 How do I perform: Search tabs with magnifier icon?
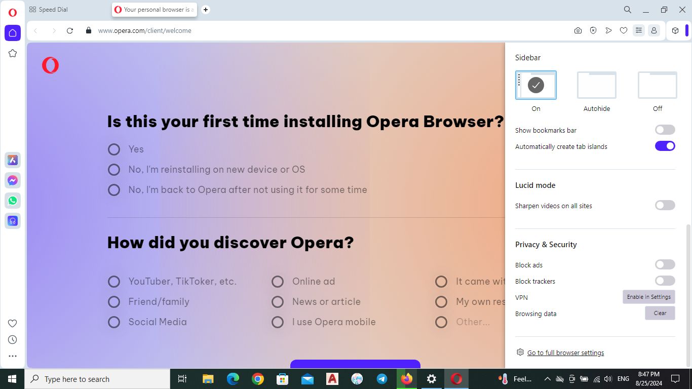pyautogui.click(x=627, y=10)
